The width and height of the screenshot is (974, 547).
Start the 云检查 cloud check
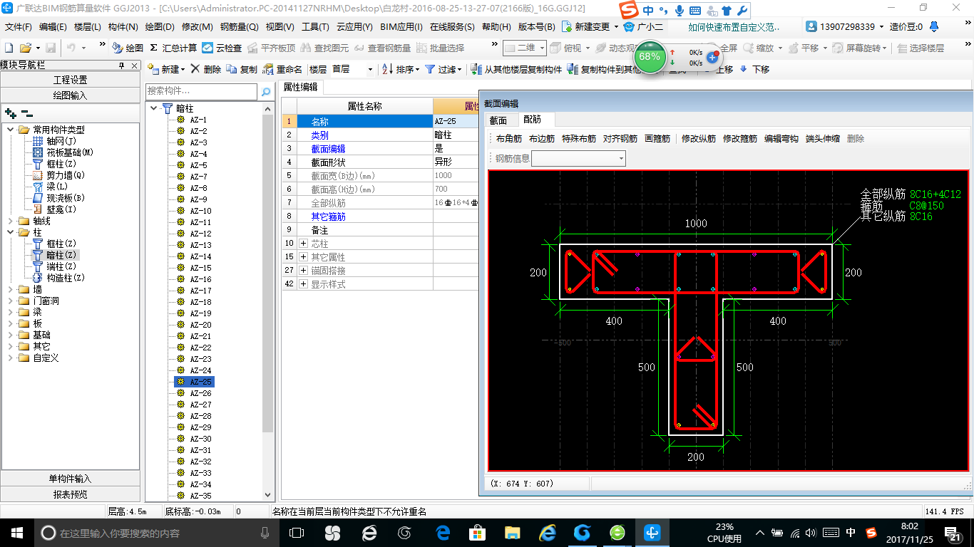tap(222, 48)
